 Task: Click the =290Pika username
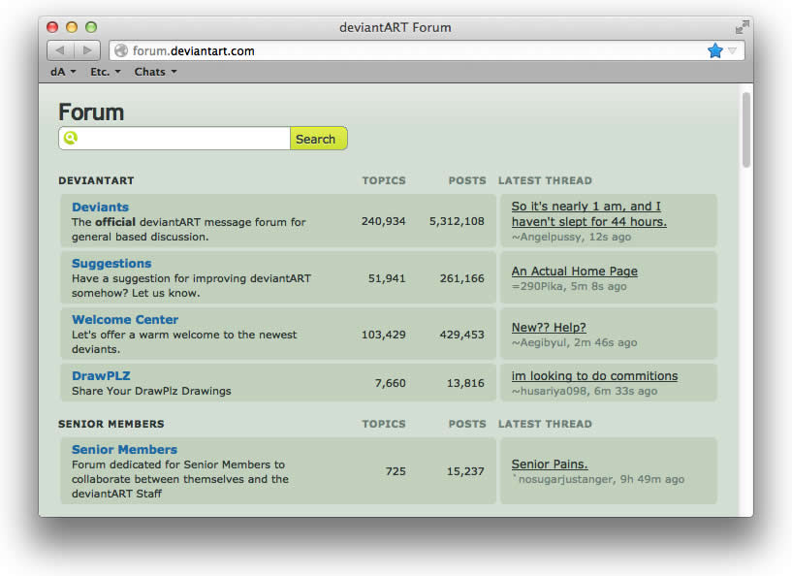[537, 286]
